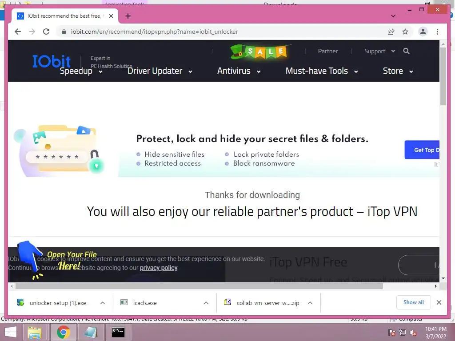Click the Chrome taskbar icon

(63, 332)
